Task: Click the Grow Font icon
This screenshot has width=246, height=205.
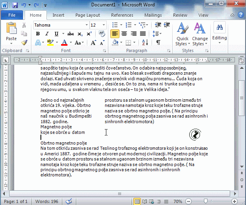Action: [93, 43]
